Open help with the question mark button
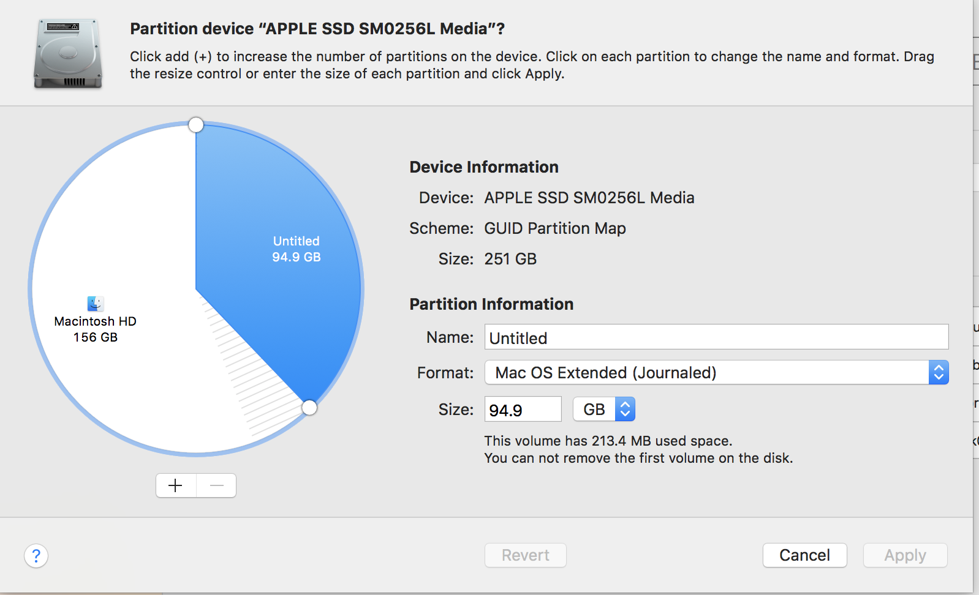979x595 pixels. click(x=36, y=556)
